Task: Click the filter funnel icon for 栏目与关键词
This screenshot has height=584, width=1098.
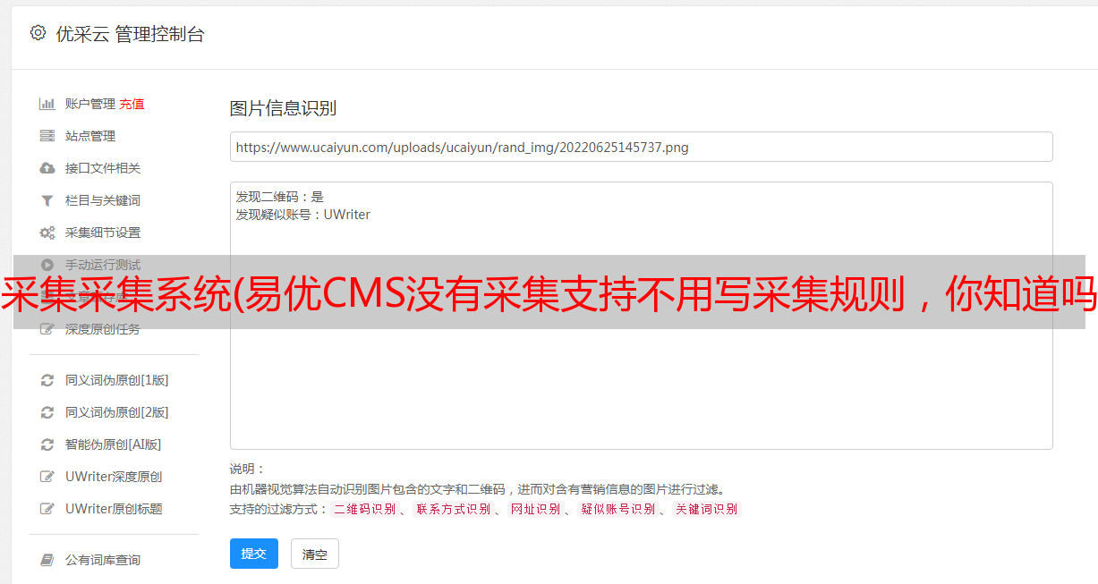Action: (47, 200)
